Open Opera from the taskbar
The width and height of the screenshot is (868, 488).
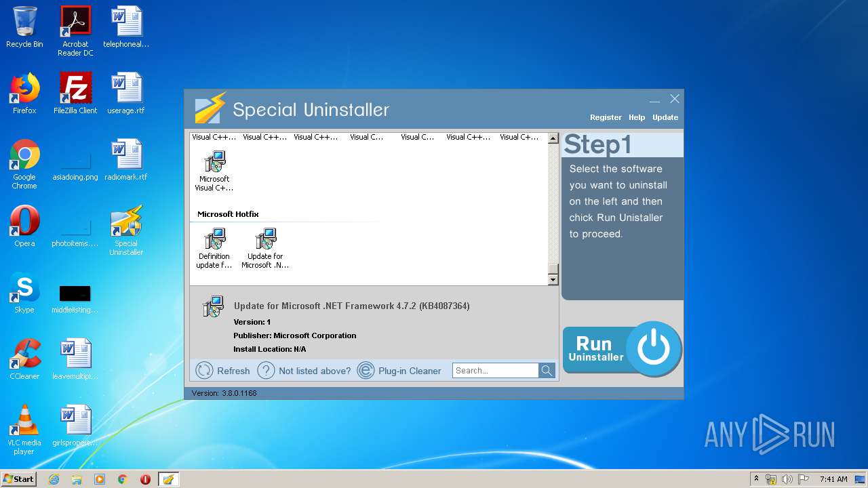[145, 479]
